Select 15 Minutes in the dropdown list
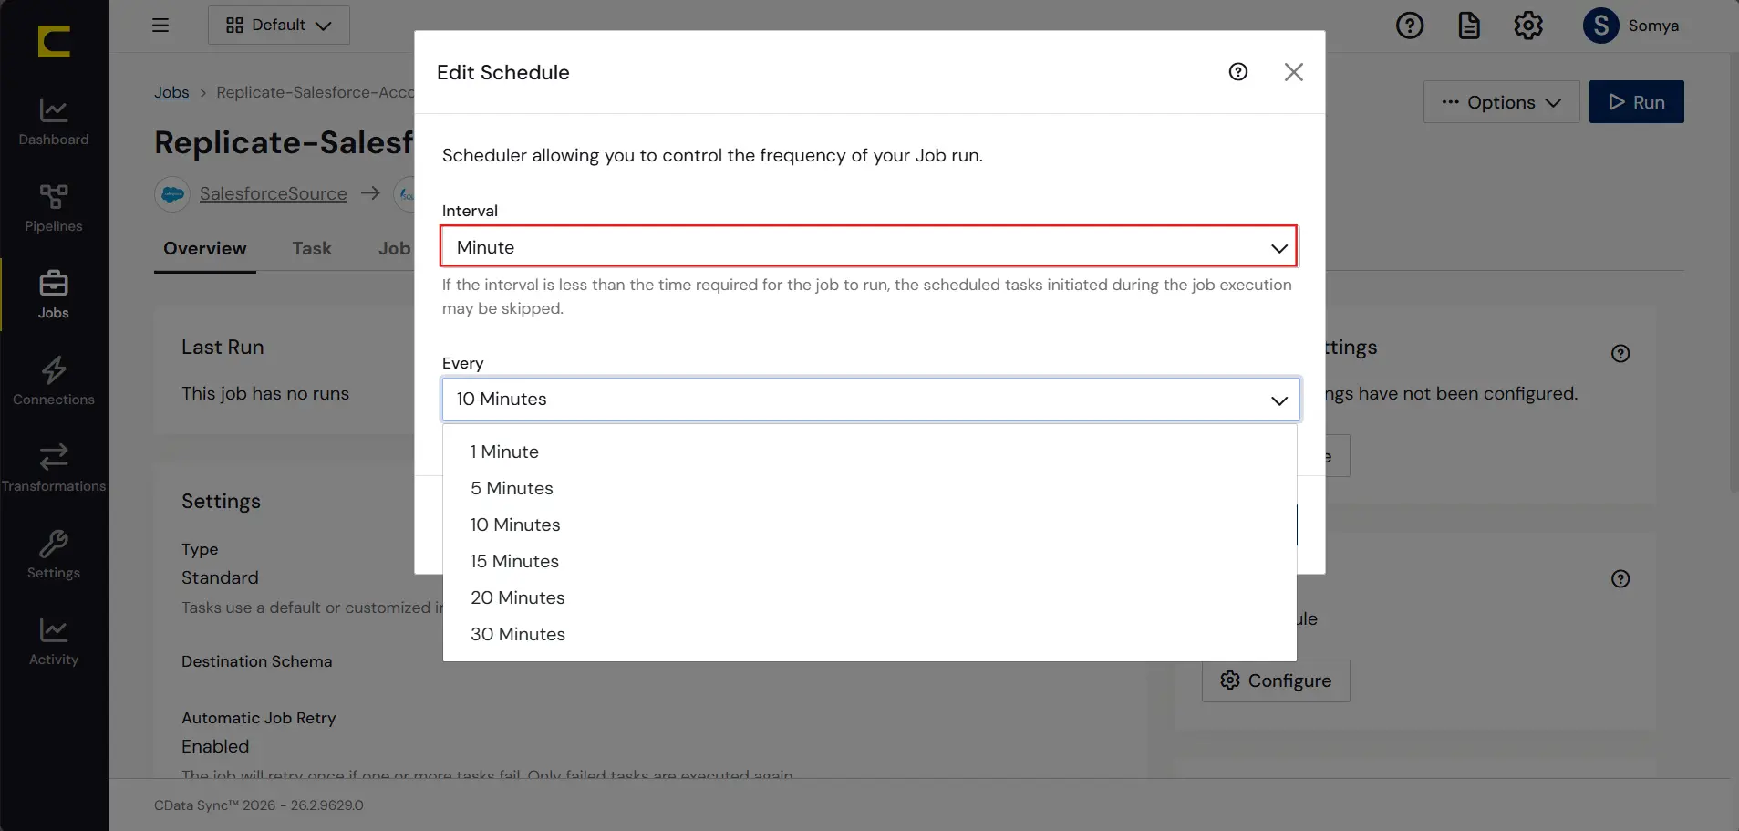The image size is (1739, 831). (x=870, y=562)
